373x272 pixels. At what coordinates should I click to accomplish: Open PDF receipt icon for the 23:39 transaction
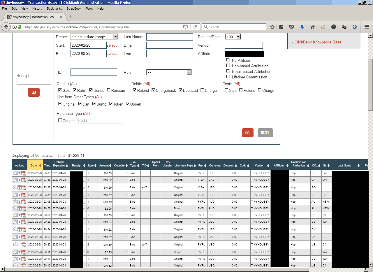pyautogui.click(x=24, y=173)
